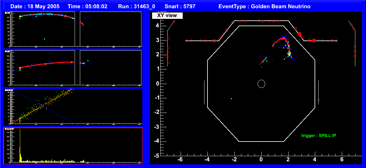The image size is (366, 168).
Task: Click the XY view y-axis label 4
Action: tap(158, 25)
